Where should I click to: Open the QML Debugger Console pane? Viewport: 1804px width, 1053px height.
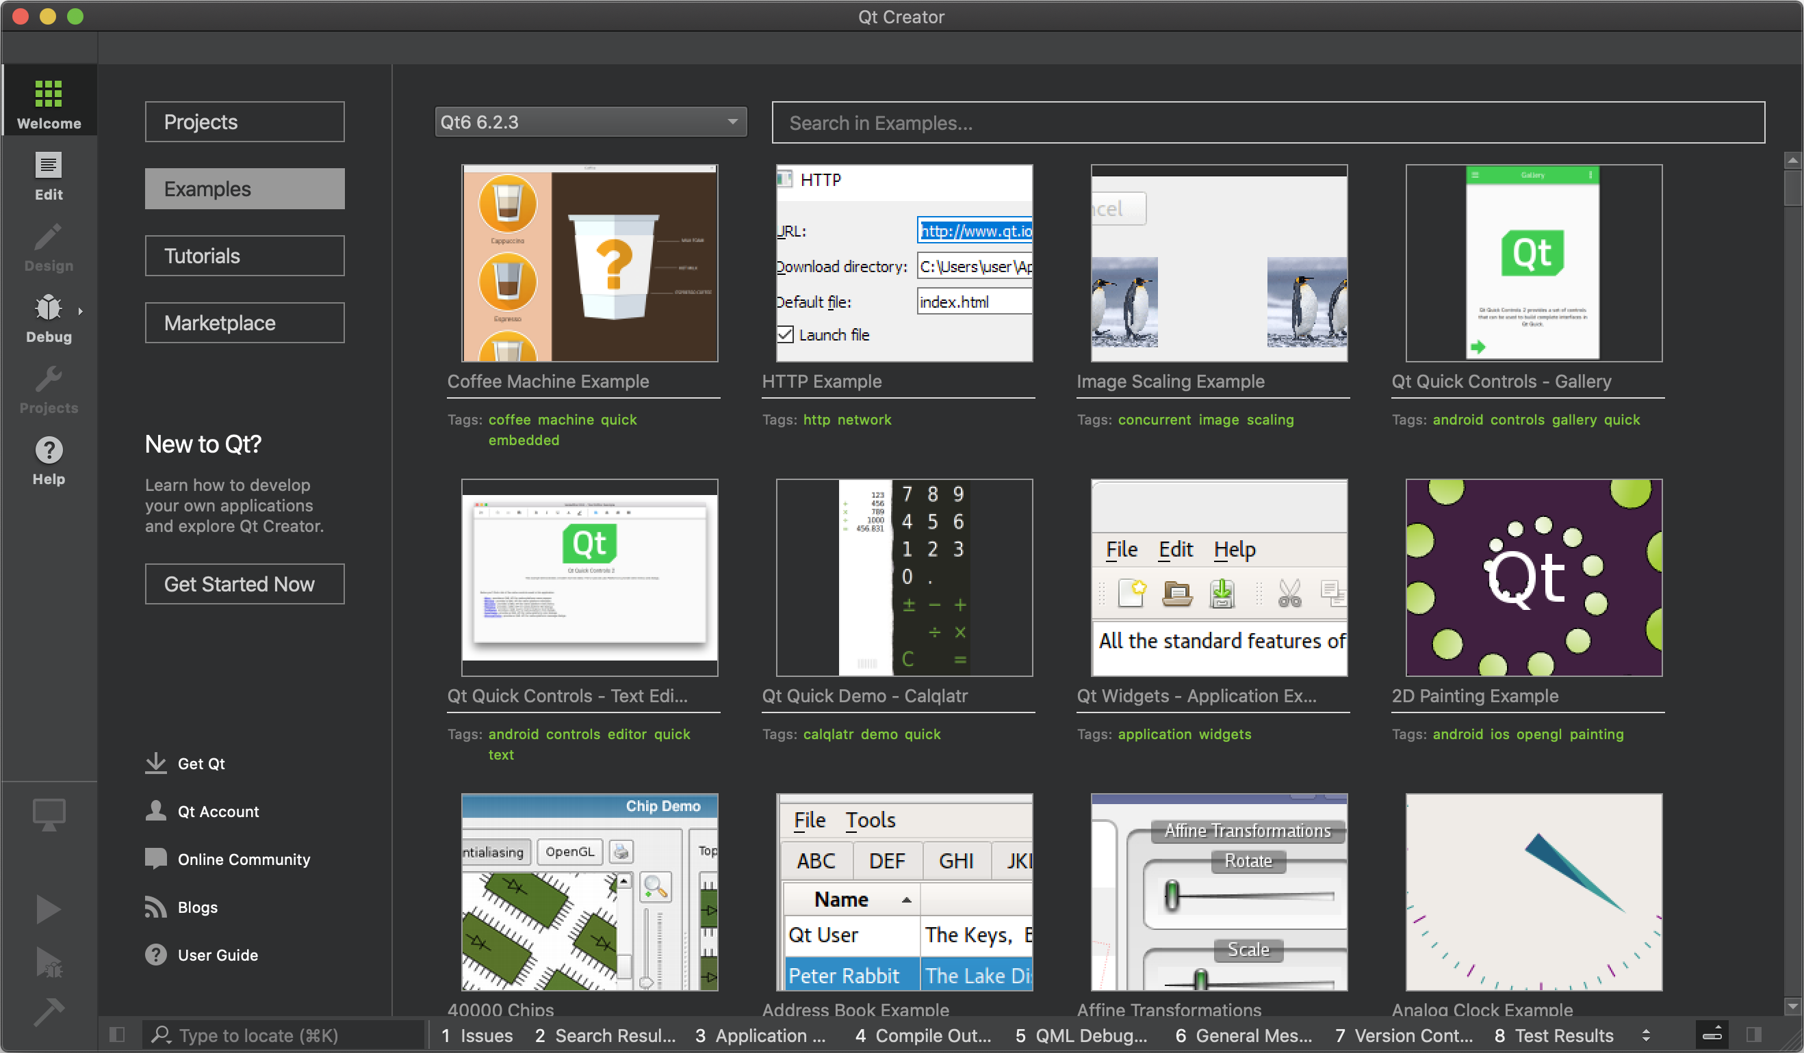[x=1081, y=1035]
